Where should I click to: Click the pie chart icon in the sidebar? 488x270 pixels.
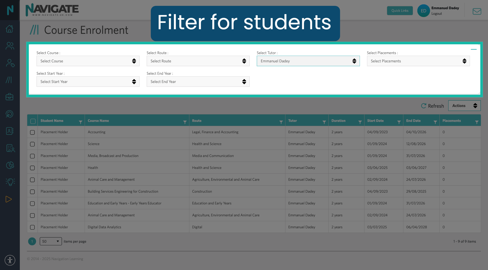[9, 165]
